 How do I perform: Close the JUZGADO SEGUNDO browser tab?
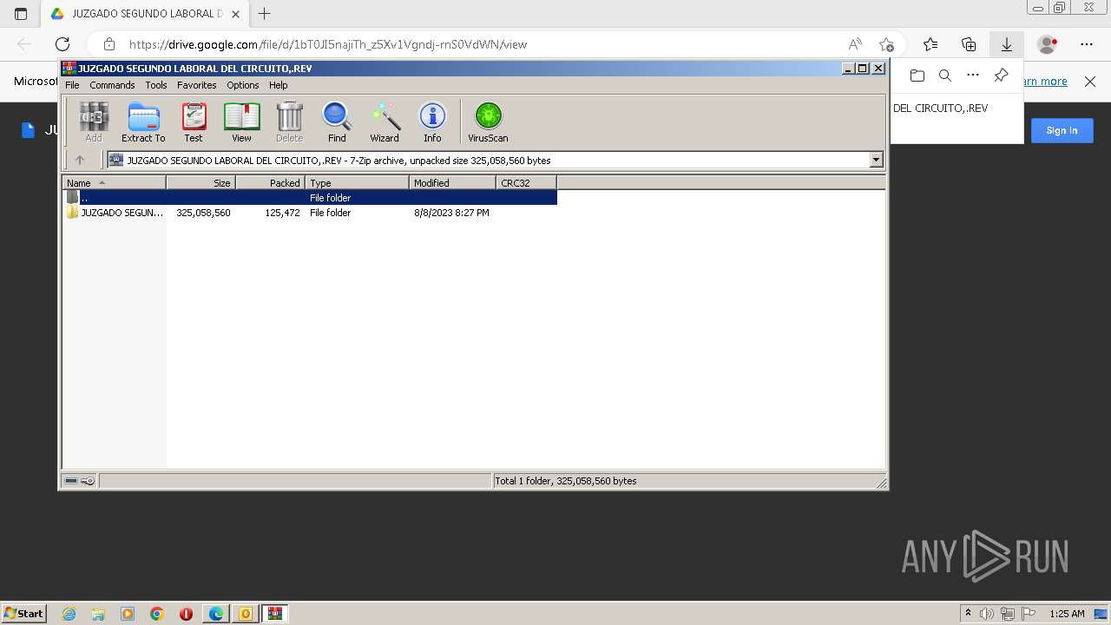click(x=236, y=14)
